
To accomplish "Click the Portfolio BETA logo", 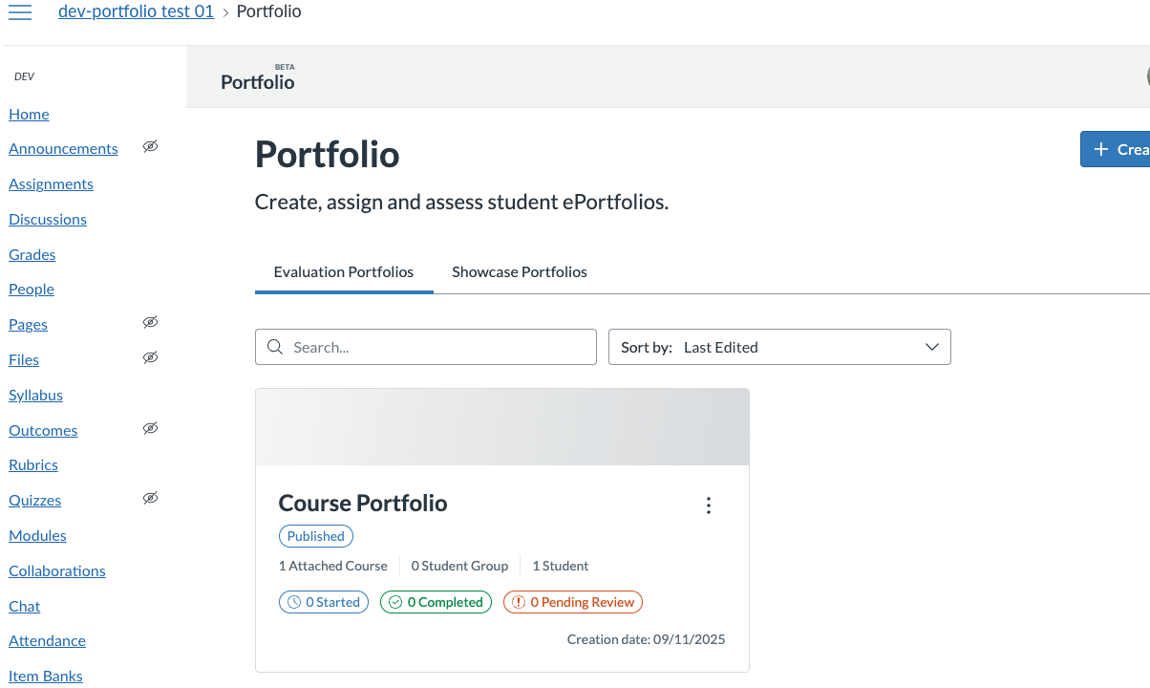I will coord(258,80).
